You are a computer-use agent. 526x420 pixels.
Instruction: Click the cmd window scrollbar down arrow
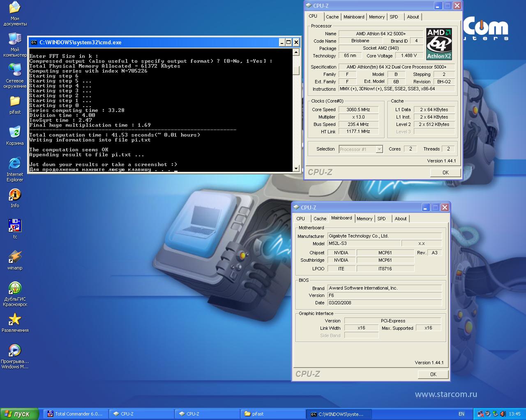[x=296, y=168]
